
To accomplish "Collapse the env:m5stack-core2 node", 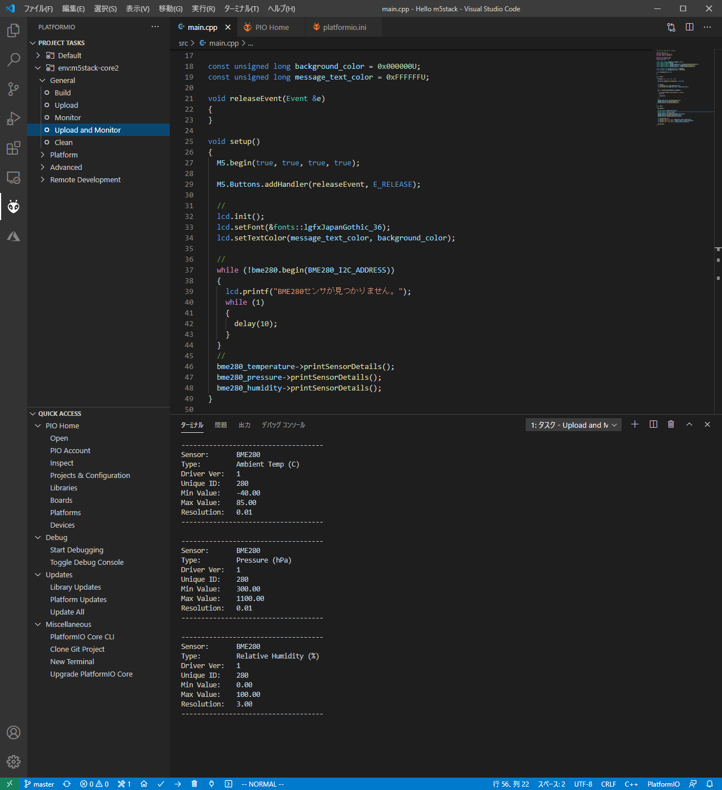I will (38, 68).
